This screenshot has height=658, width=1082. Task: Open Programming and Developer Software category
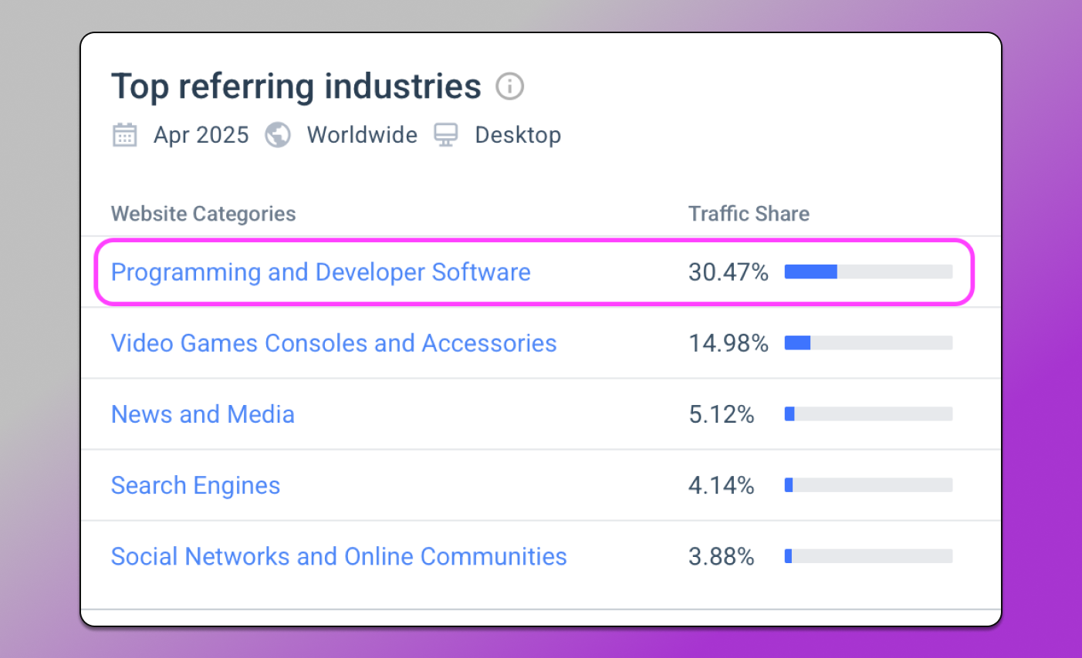[320, 272]
